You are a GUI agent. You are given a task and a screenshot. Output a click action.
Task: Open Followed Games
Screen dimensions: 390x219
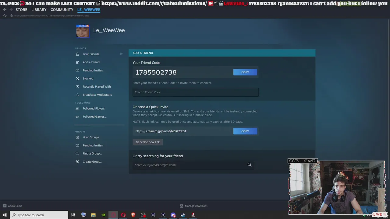pos(94,117)
